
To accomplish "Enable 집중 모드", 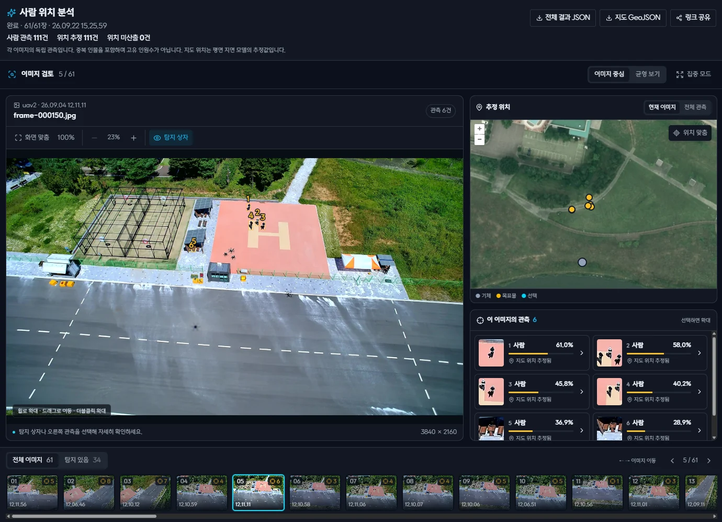I will tap(693, 74).
